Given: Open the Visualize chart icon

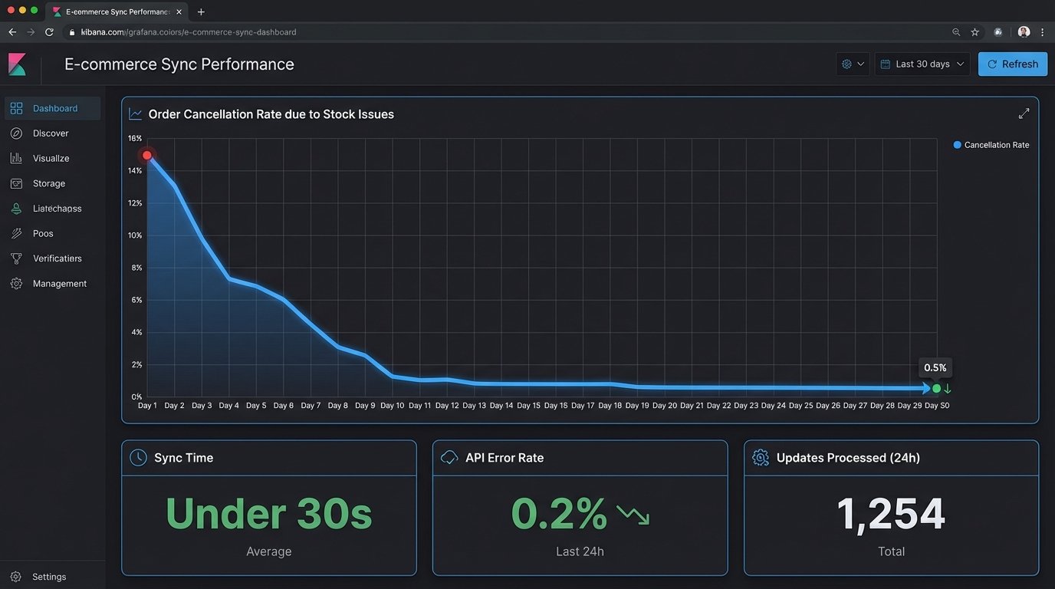Looking at the screenshot, I should pos(16,158).
